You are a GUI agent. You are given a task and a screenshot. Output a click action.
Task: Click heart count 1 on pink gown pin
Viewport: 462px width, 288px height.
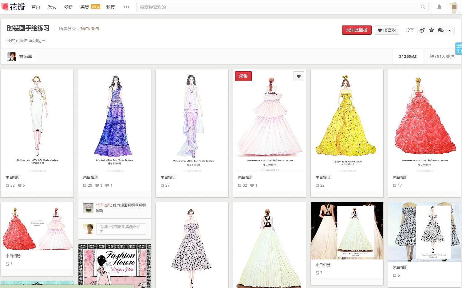coord(254,185)
